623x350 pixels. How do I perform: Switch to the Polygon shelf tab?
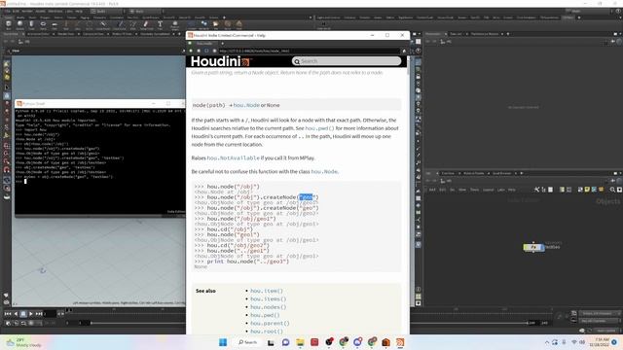[x=45, y=17]
